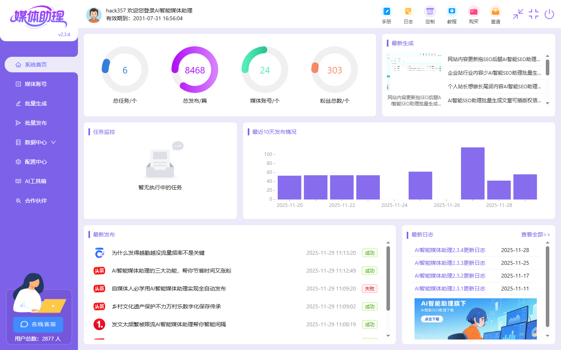Click the power logout icon
The image size is (561, 350).
point(549,14)
